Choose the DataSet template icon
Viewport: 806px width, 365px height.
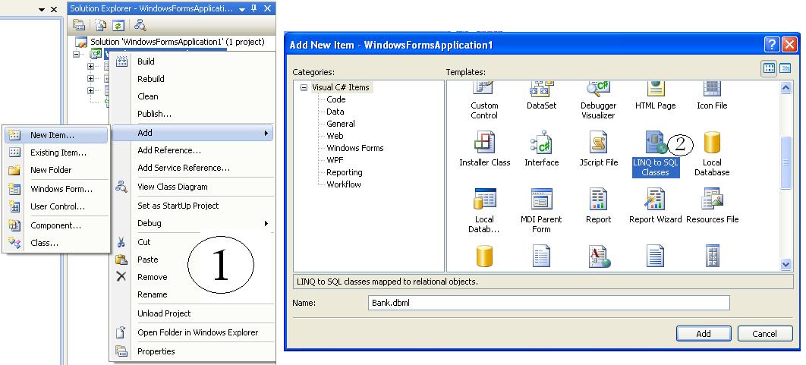[541, 96]
